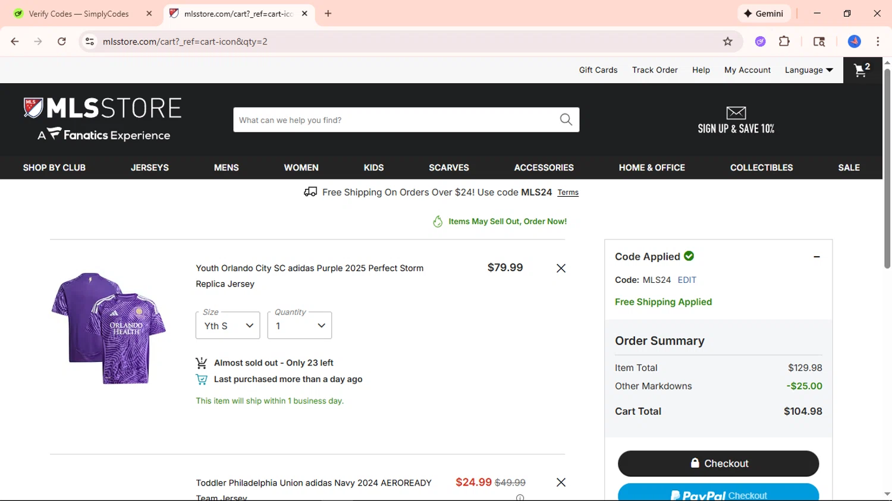Open the My Account link
892x501 pixels.
747,70
